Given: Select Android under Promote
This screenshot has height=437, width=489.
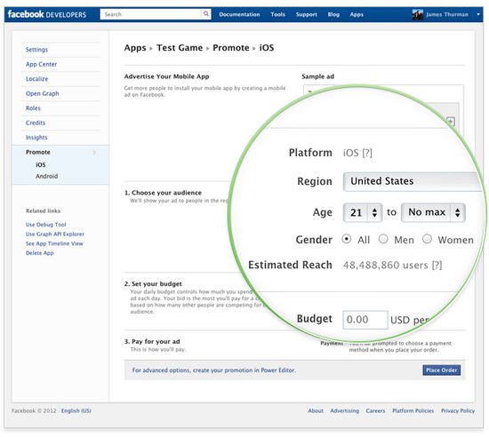Looking at the screenshot, I should click(x=47, y=176).
